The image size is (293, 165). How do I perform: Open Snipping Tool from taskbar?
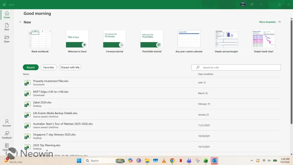(198, 161)
